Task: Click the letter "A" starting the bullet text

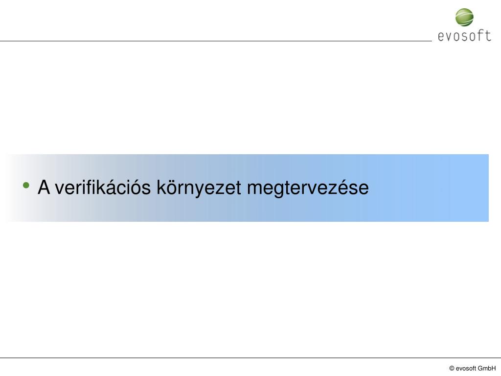Action: pyautogui.click(x=44, y=188)
